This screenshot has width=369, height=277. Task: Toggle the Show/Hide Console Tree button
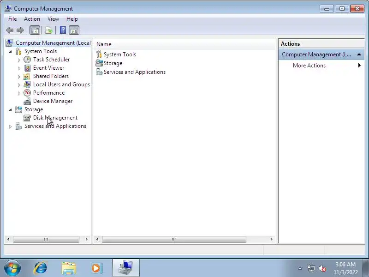(35, 30)
